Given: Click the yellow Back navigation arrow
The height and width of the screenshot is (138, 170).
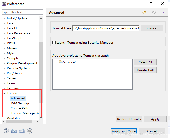Looking at the screenshot, I should (144, 12).
